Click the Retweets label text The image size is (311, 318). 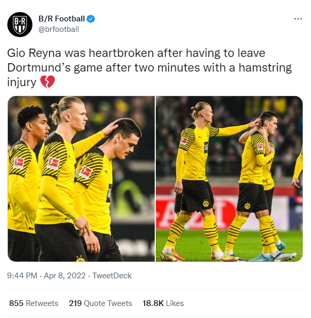tap(42, 303)
